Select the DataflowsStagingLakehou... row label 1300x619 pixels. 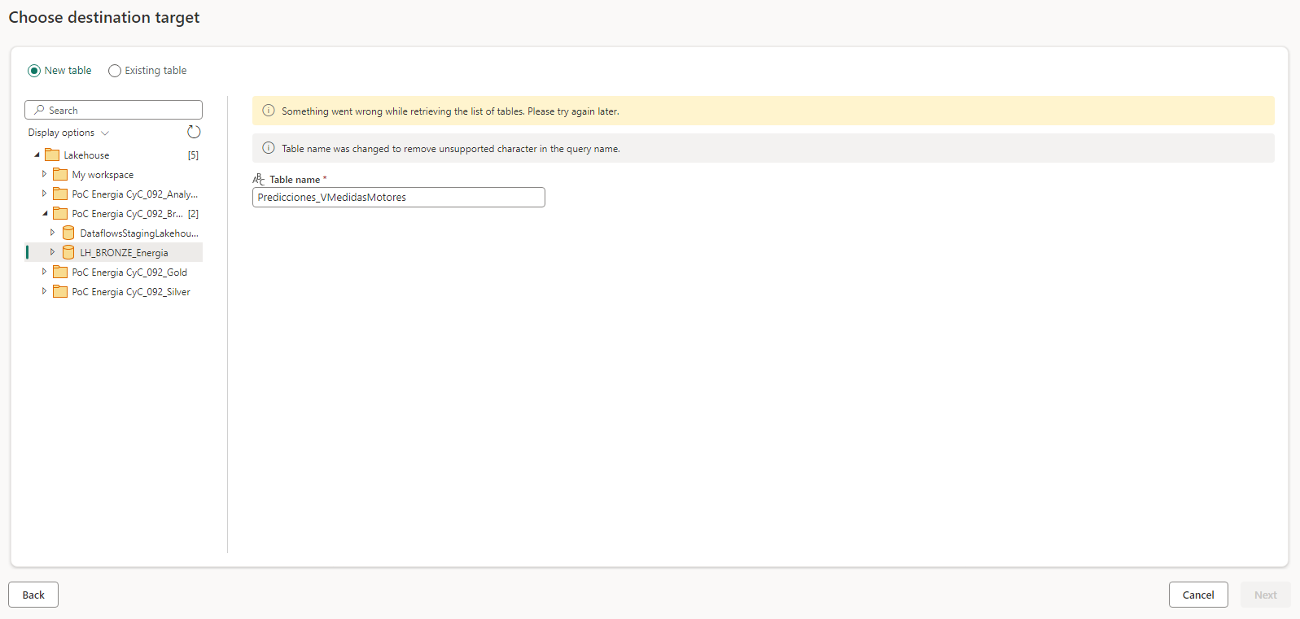[x=139, y=233]
